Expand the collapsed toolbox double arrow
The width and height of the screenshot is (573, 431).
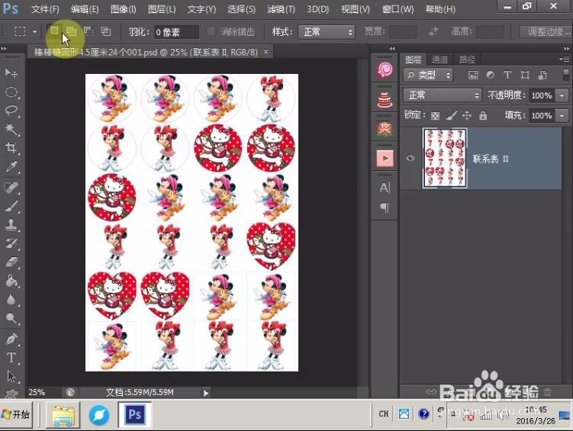(x=4, y=48)
